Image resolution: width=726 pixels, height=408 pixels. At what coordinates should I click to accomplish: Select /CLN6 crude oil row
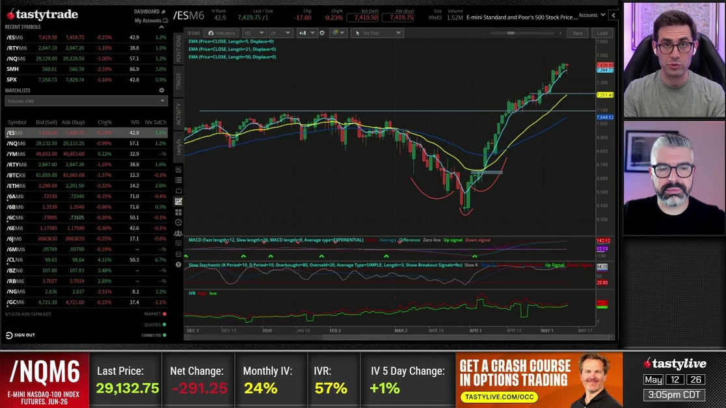(x=86, y=260)
